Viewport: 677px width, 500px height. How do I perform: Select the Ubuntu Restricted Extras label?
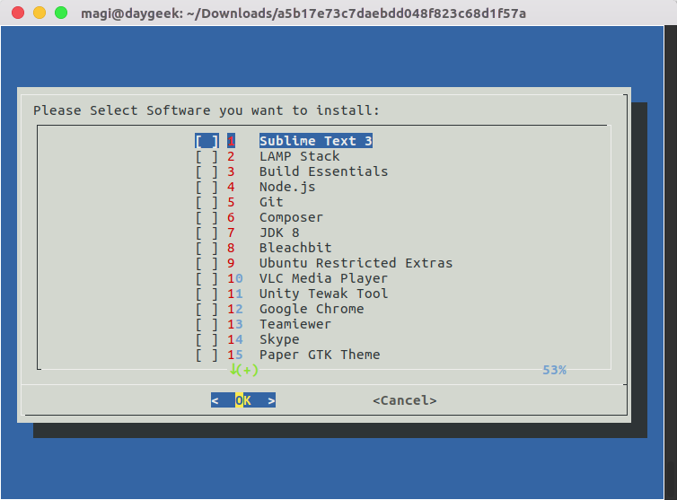(356, 263)
